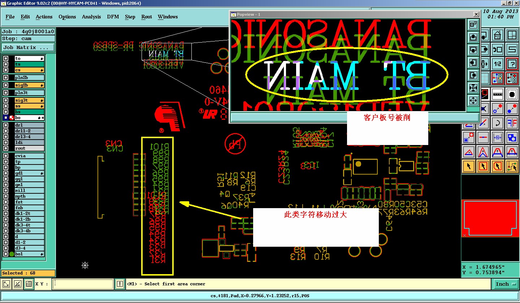This screenshot has height=303, width=520.
Task: Toggle the checkbox for layer cs
Action: pos(6,70)
